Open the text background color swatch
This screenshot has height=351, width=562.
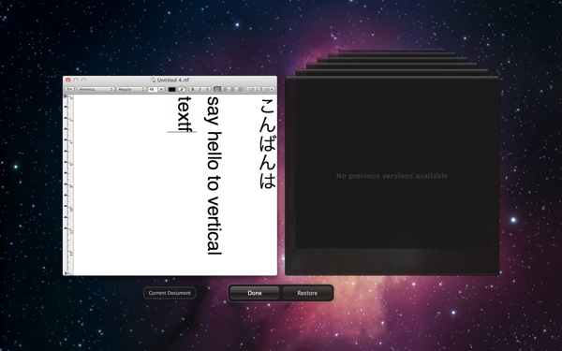[182, 89]
